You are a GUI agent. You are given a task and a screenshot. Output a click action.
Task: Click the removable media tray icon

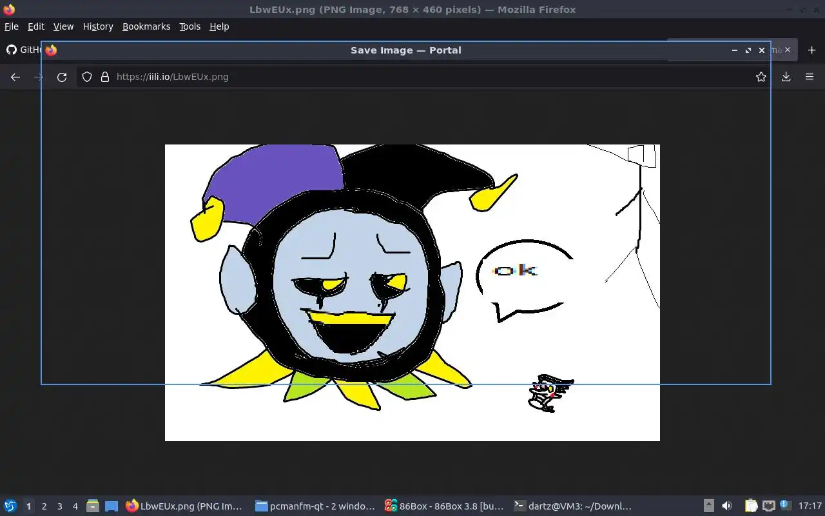click(709, 506)
